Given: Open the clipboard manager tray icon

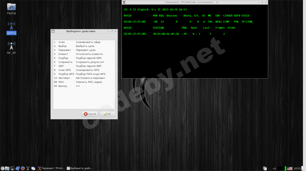Looking at the screenshot, I should click(265, 168).
